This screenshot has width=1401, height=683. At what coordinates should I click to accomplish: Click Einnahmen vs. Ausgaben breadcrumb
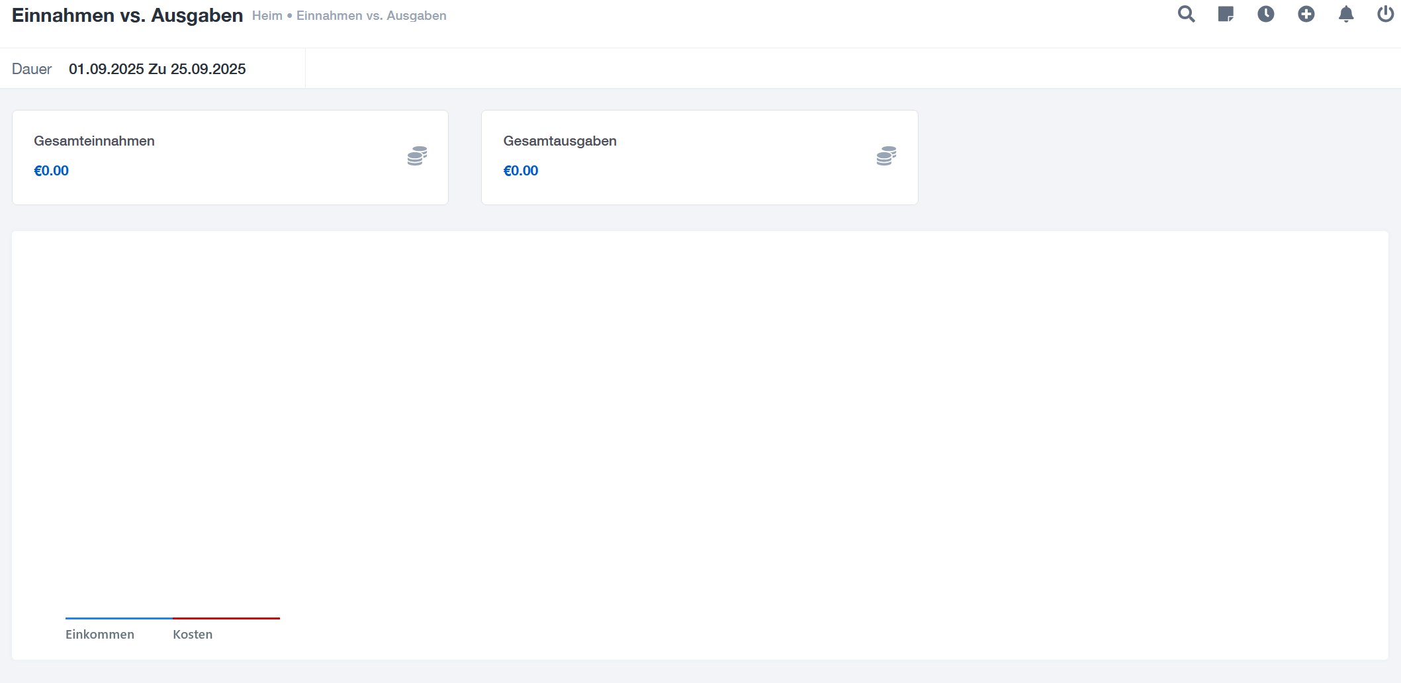tap(371, 16)
